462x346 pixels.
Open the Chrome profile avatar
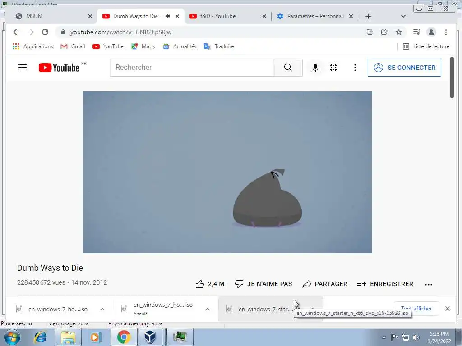[x=431, y=32]
